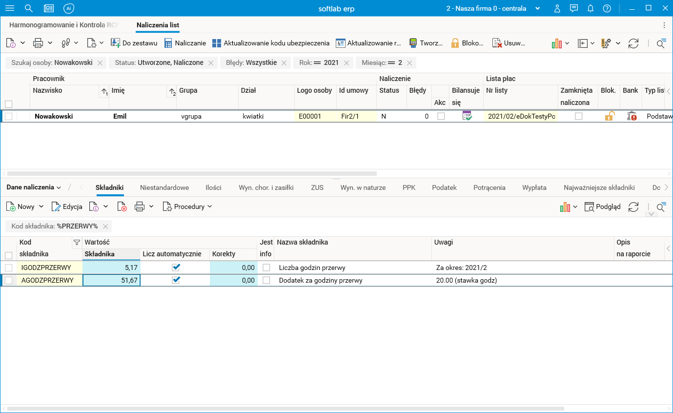This screenshot has width=673, height=413.
Task: Uncheck Licz automatycznie for IGODZPRZERWY
Action: coord(176,267)
